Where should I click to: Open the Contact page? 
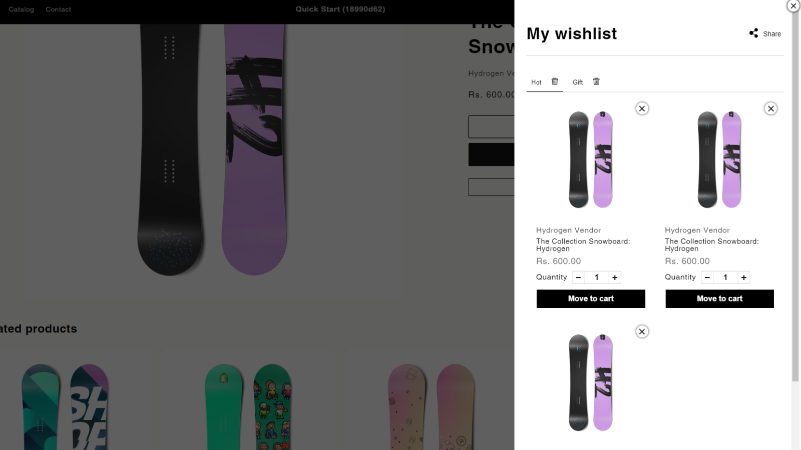(x=58, y=9)
